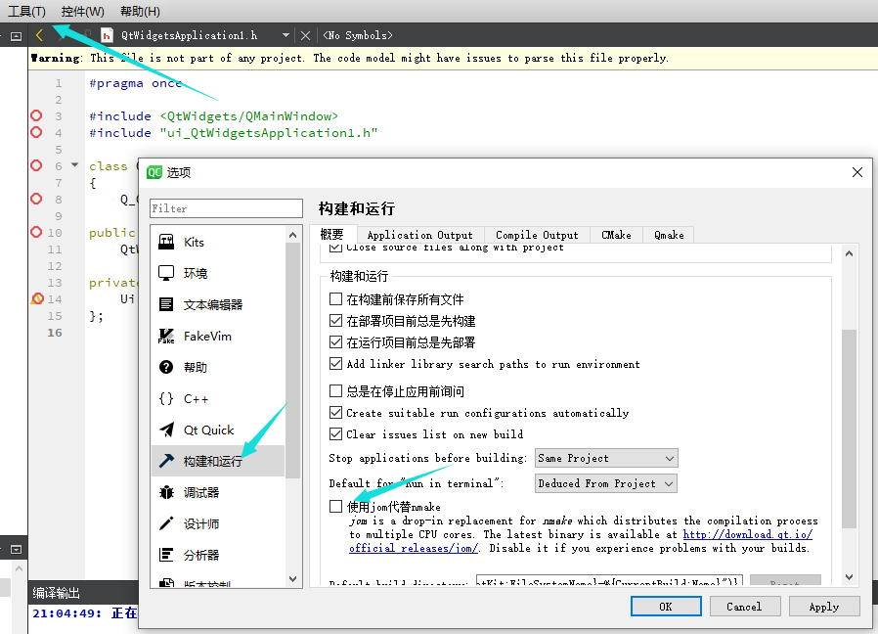The width and height of the screenshot is (878, 634).
Task: Open the jom download link
Action: (x=747, y=534)
